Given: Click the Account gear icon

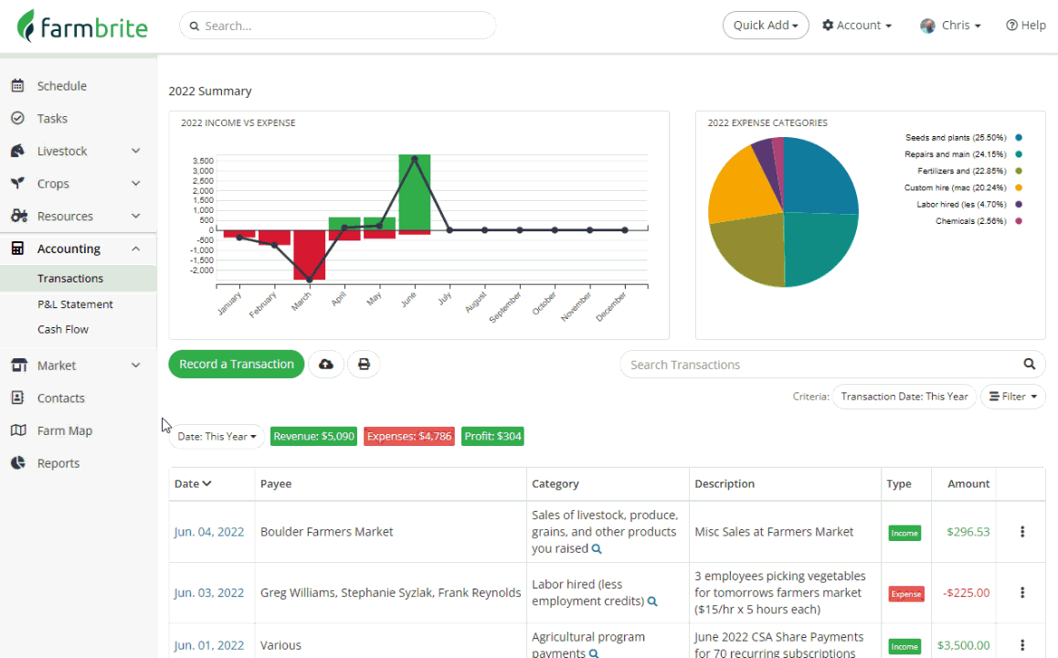Looking at the screenshot, I should (x=828, y=25).
